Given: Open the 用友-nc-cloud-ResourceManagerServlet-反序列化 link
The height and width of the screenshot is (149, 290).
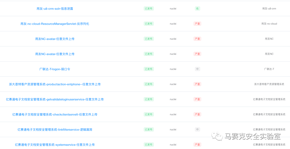Looking at the screenshot, I should tap(55, 24).
